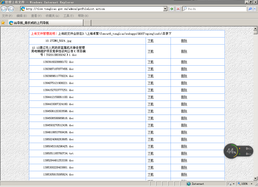Download file 1395024068263685.doc
The height and width of the screenshot is (187, 258).
(151, 139)
